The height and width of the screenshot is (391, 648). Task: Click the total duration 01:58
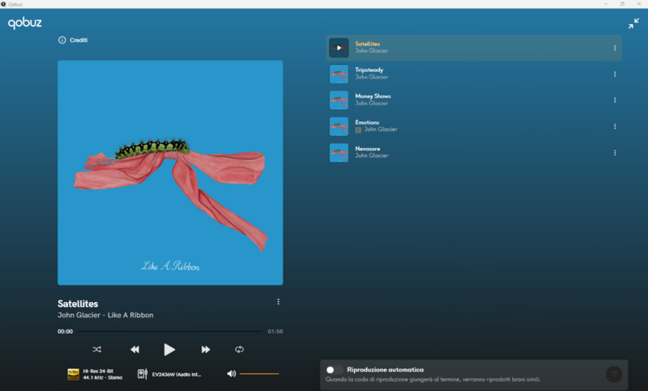(275, 332)
